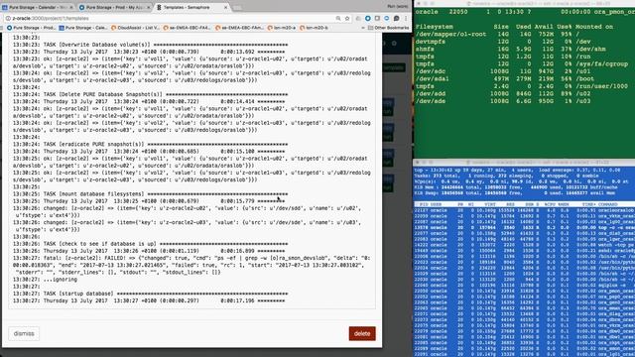
Task: Open the second ae-EMEA-EBC bookmark
Action: point(240,28)
